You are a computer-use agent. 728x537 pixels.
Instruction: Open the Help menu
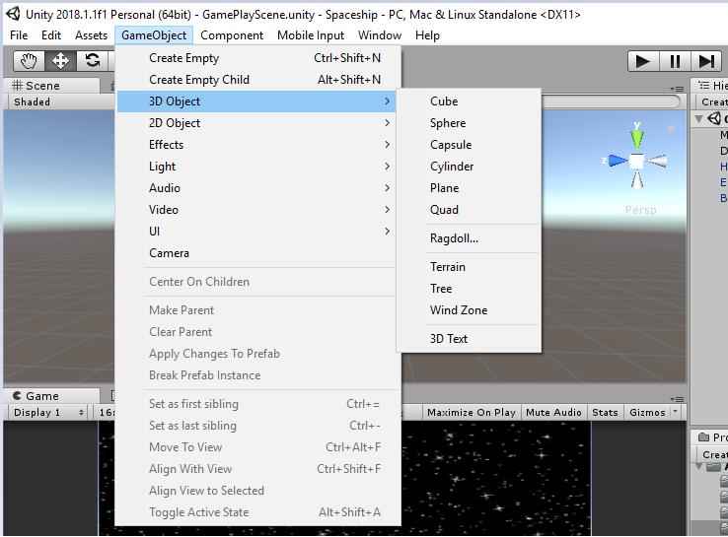pyautogui.click(x=427, y=35)
